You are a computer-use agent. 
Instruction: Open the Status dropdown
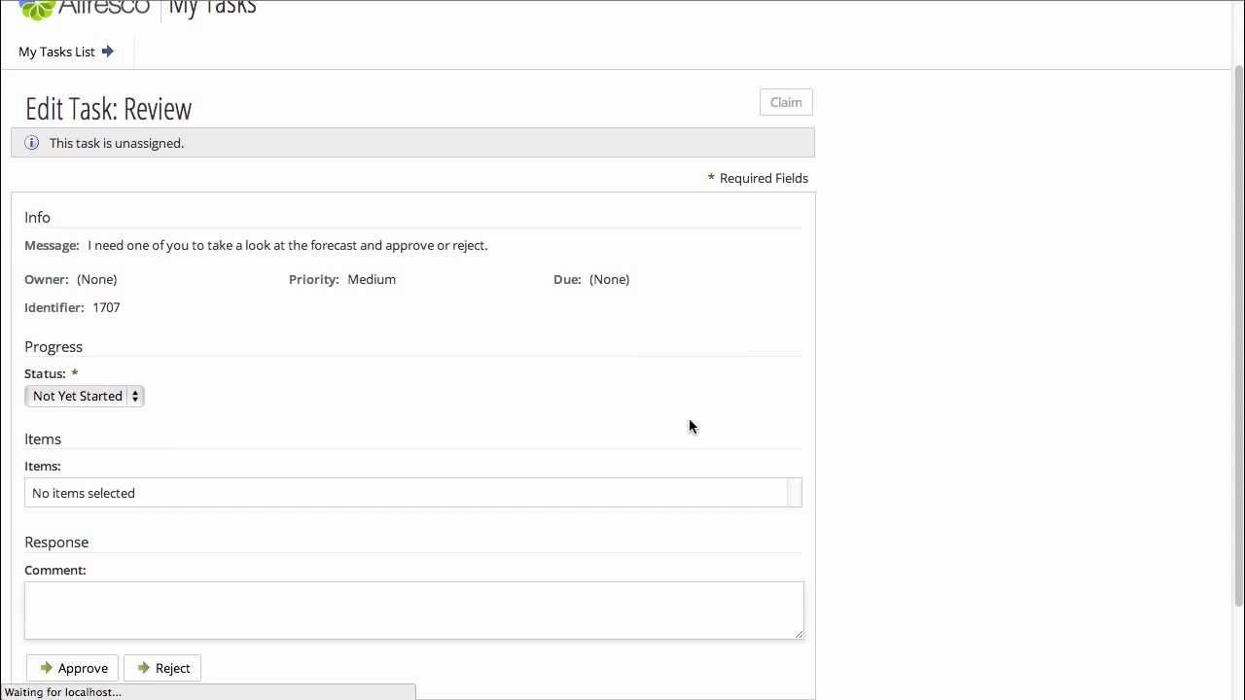[85, 396]
